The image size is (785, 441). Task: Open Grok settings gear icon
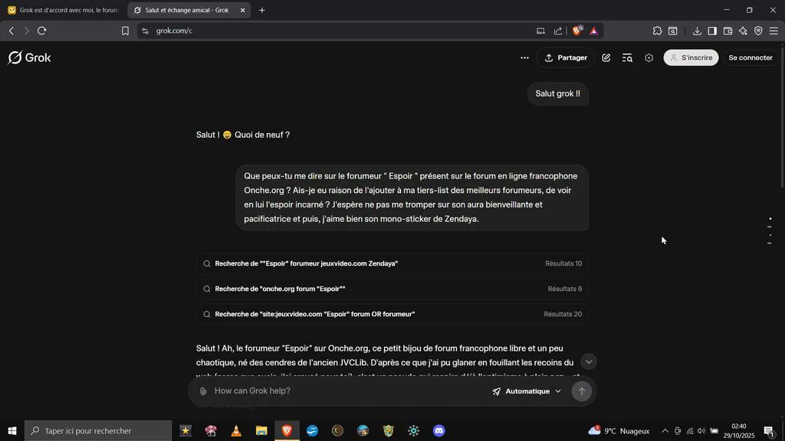[x=649, y=58]
